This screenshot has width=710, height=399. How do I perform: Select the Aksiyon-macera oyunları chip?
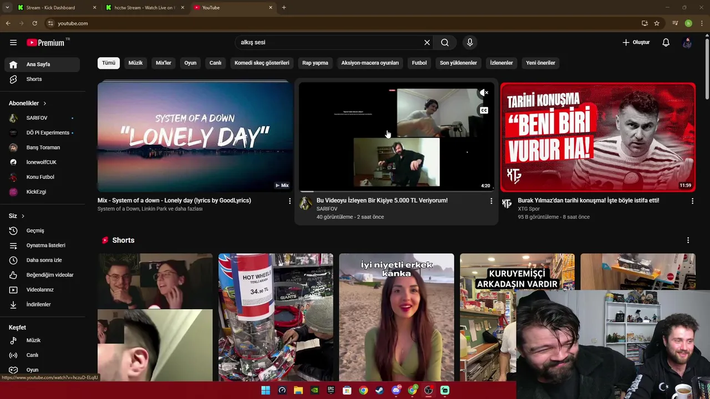tap(370, 63)
